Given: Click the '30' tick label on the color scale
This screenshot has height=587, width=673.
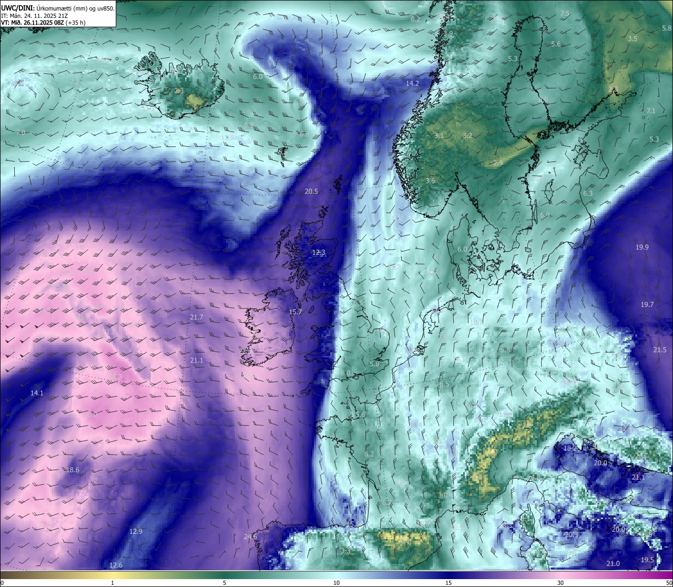Looking at the screenshot, I should (x=560, y=582).
